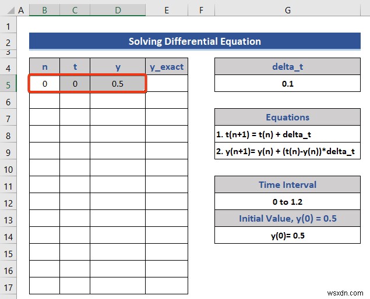
Task: Select empty cell C6 under t
Action: pyautogui.click(x=75, y=100)
